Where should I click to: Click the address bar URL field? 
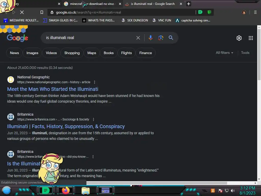click(123, 12)
